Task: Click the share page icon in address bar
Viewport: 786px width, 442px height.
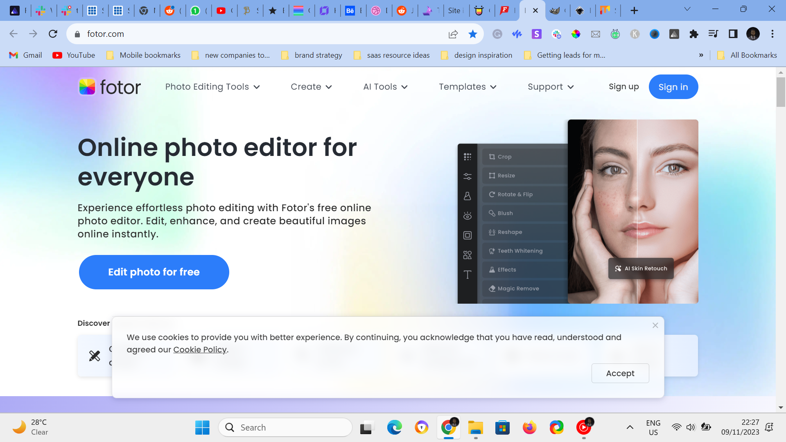Action: click(453, 34)
